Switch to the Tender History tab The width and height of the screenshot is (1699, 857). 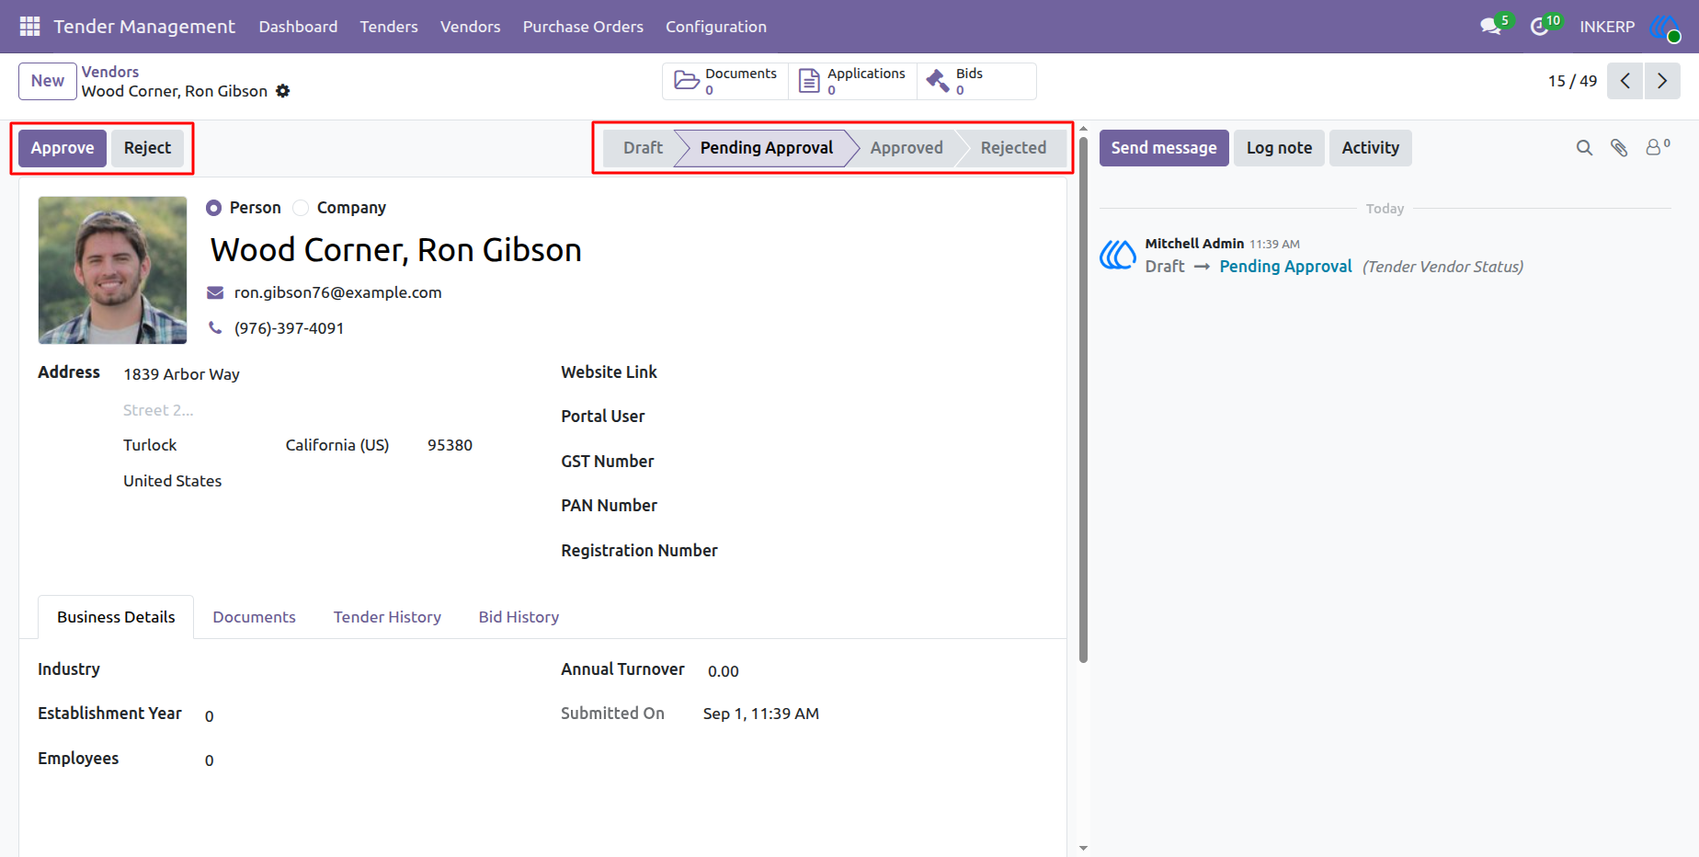pyautogui.click(x=387, y=617)
